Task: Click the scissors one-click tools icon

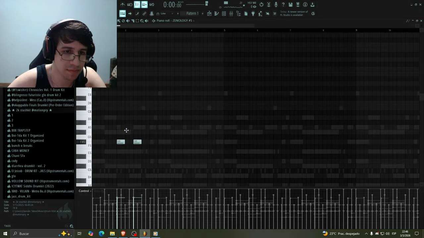Action: pyautogui.click(x=269, y=5)
